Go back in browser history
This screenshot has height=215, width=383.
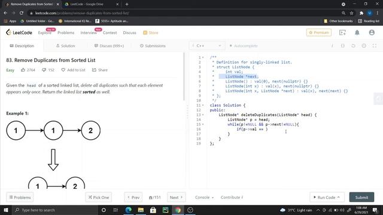pyautogui.click(x=5, y=13)
